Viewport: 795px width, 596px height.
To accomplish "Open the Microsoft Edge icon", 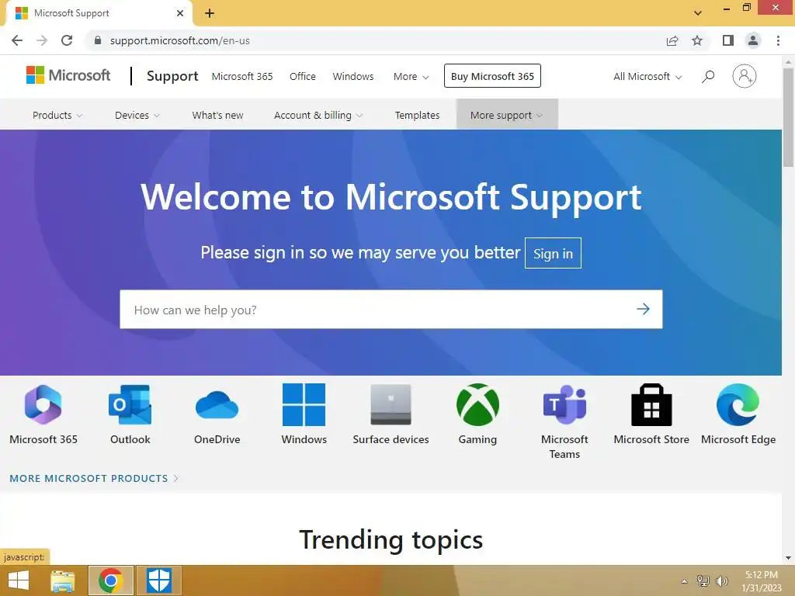I will [x=738, y=404].
